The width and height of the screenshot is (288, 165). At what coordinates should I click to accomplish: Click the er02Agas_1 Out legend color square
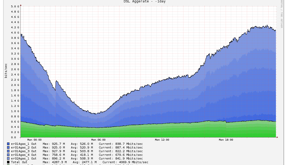8,158
